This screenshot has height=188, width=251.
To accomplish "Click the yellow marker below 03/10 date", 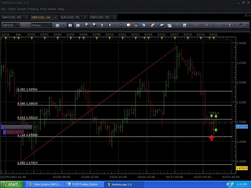I will click(x=110, y=38).
